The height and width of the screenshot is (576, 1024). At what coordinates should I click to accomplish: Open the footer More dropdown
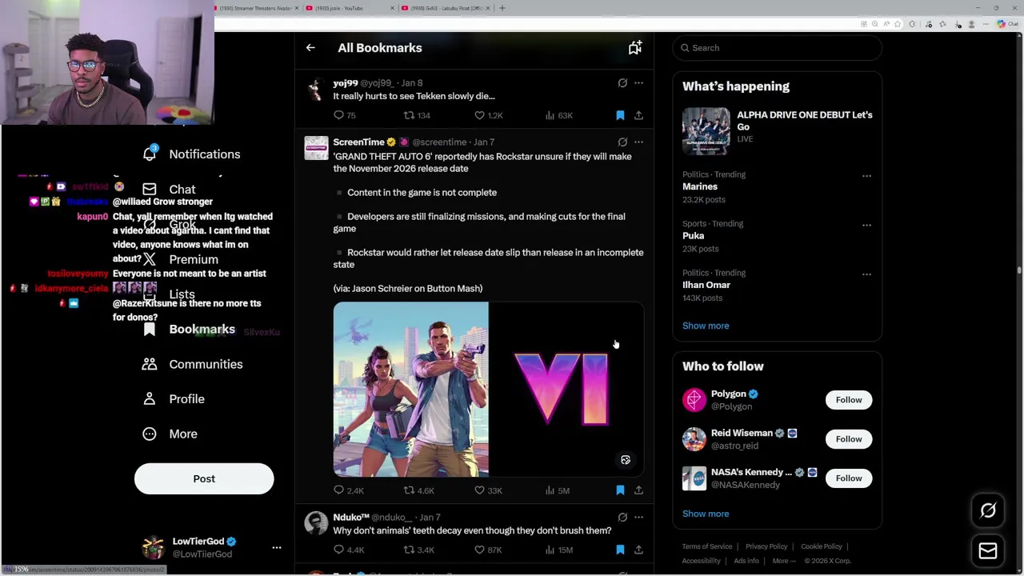784,561
